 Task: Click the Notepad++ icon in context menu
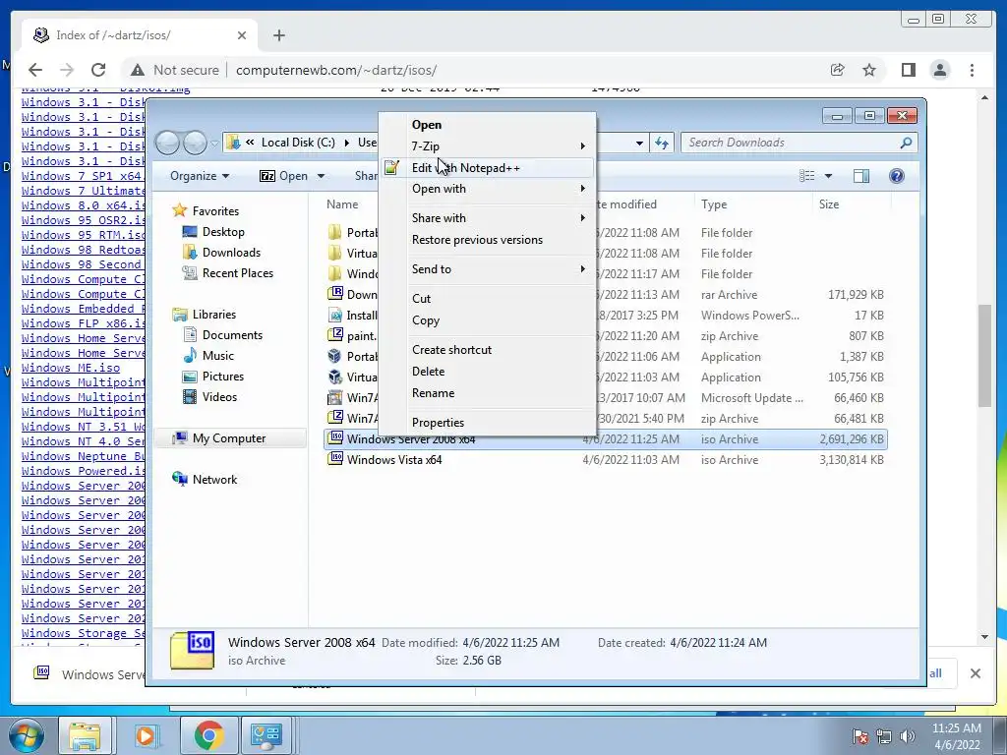point(391,168)
